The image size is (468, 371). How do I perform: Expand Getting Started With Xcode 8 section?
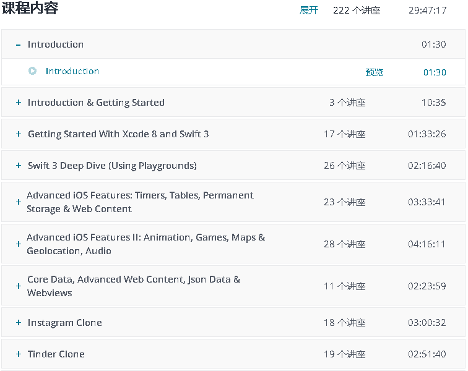(19, 134)
